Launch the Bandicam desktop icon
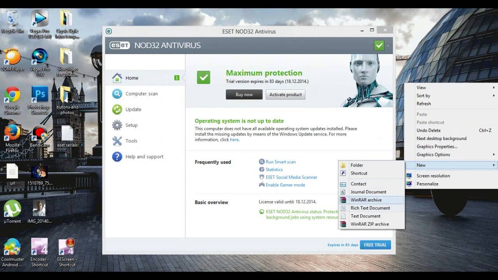 (x=40, y=136)
